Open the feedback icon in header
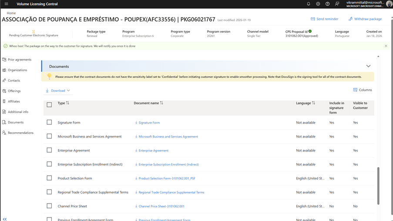Screen dimensions: 393x221 337,4
